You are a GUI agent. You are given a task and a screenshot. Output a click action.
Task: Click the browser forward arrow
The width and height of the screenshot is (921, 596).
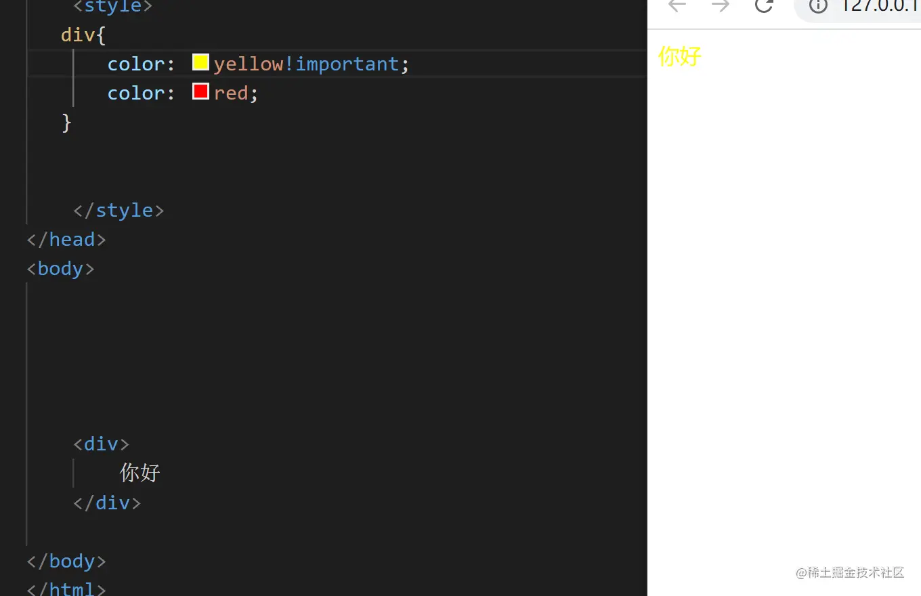pos(721,5)
